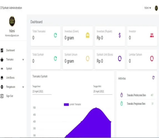The height and width of the screenshot is (138, 159).
Task: Click the top-right profile avatar
Action: 156,8
